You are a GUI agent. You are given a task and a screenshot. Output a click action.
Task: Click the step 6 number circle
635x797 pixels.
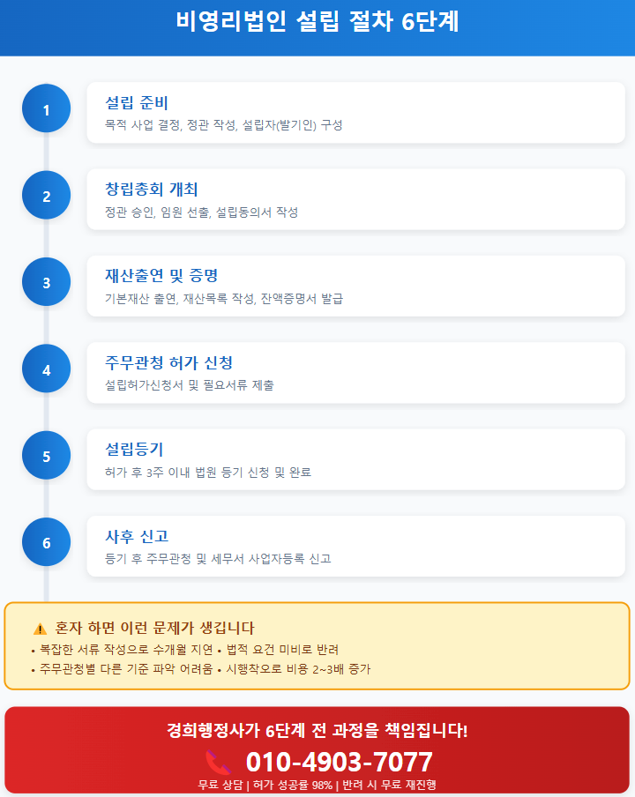[46, 542]
